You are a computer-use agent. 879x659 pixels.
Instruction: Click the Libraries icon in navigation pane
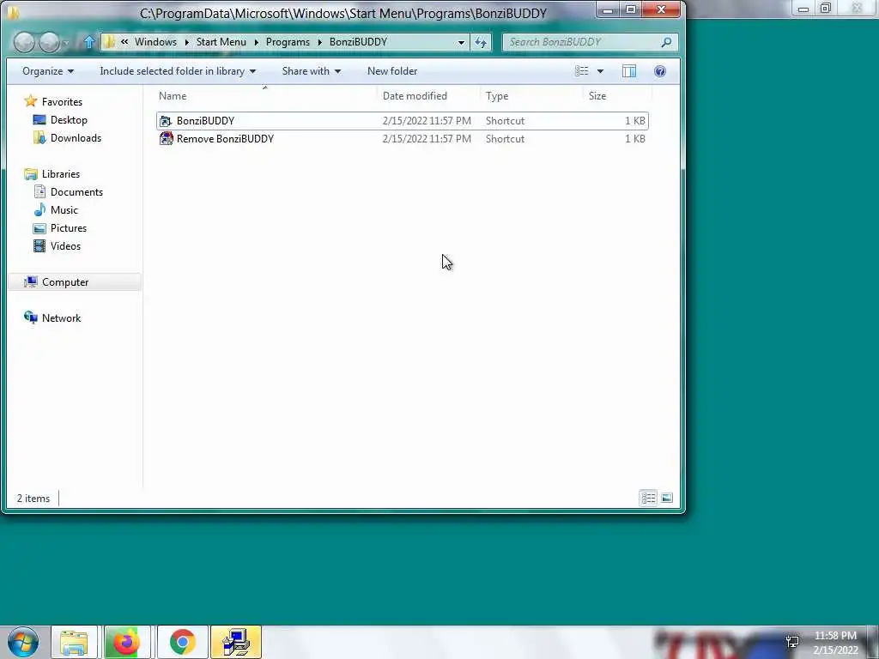[31, 174]
